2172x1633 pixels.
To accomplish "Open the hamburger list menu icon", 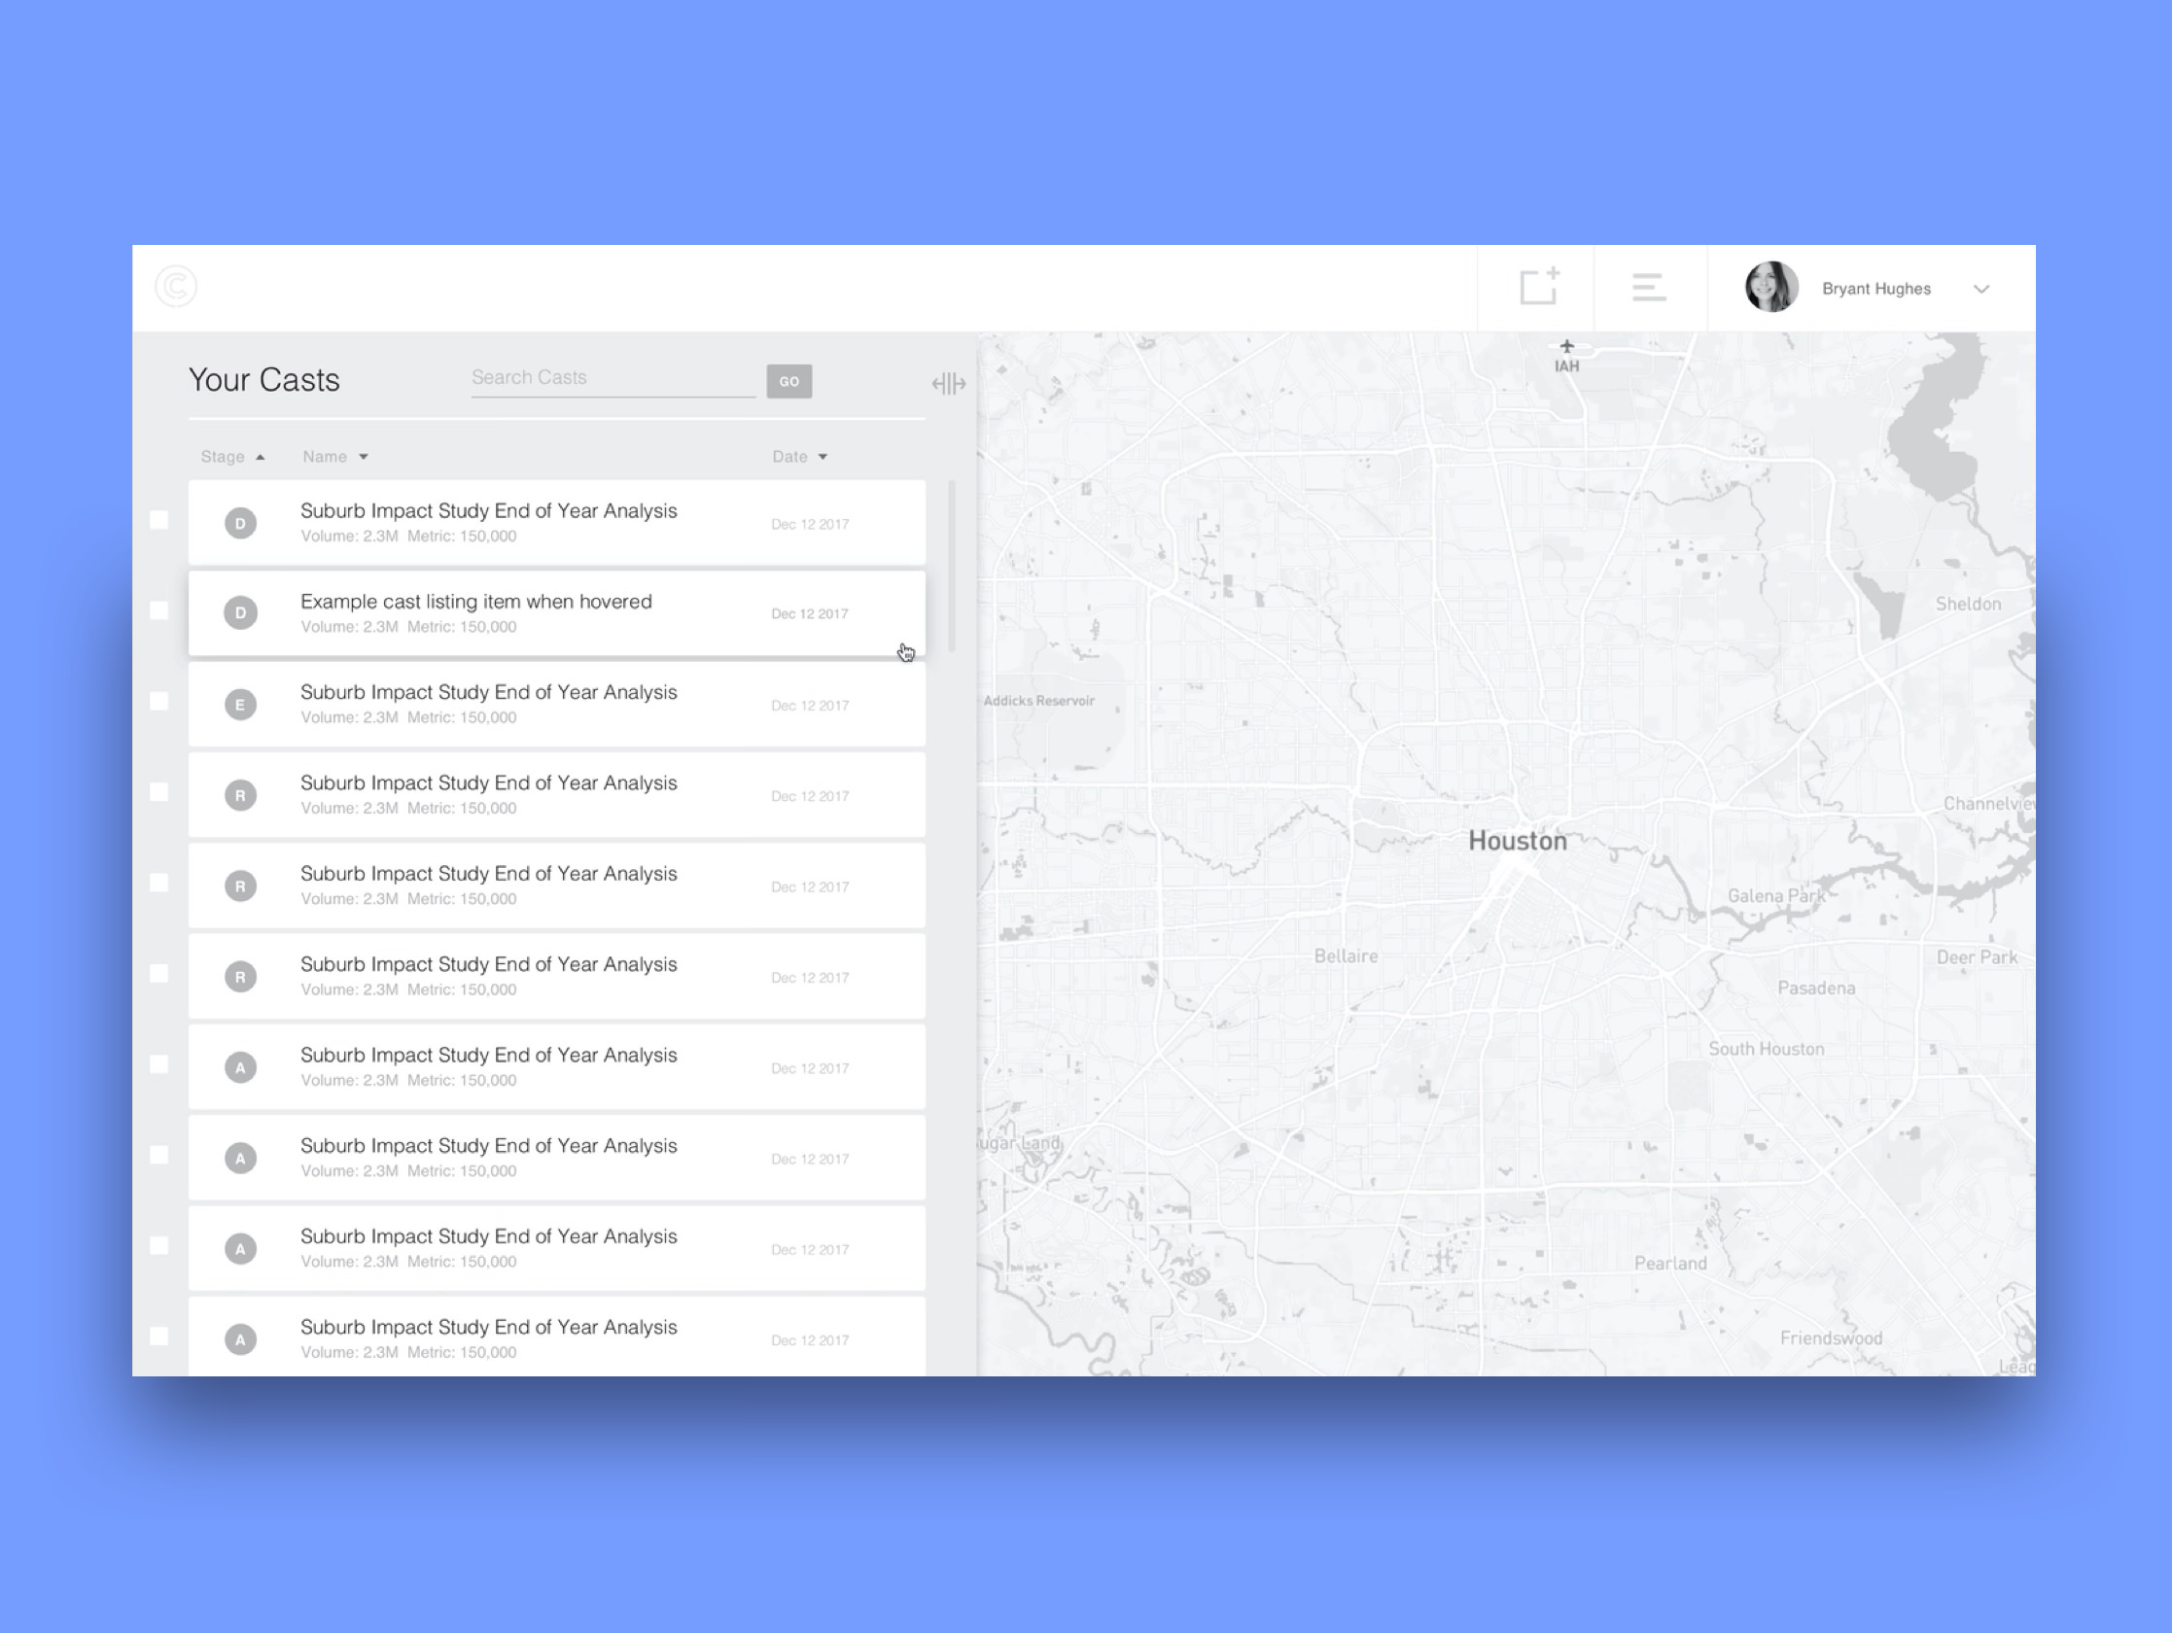I will 1649,288.
